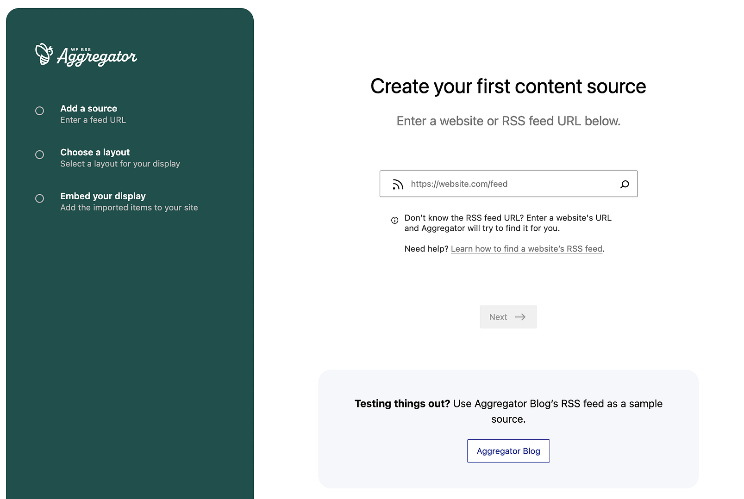Click the RSS feed icon in URL field
The width and height of the screenshot is (744, 499).
click(398, 184)
